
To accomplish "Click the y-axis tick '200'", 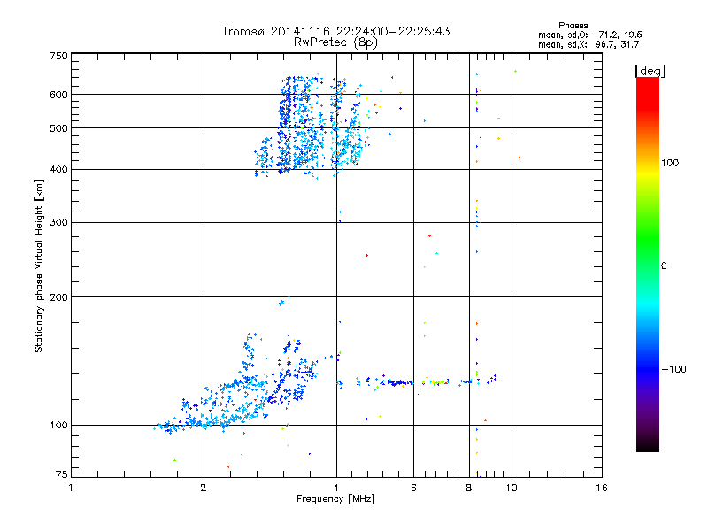I will point(58,297).
